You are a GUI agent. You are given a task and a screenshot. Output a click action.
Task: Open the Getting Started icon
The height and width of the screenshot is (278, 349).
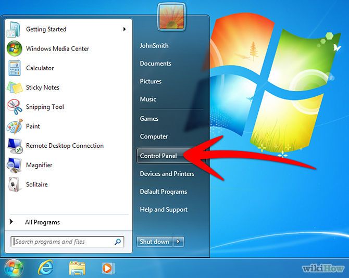(14, 29)
